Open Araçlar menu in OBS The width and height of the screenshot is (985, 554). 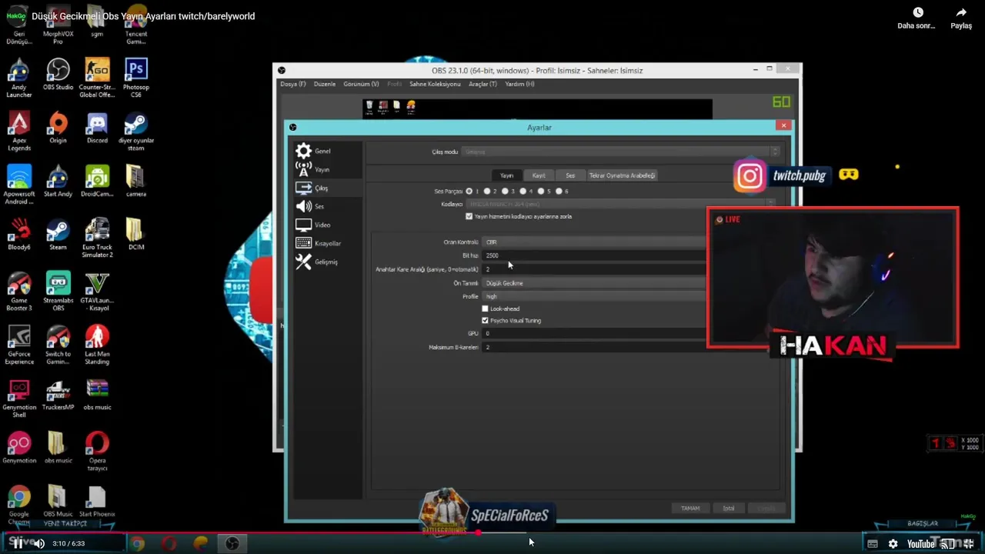pyautogui.click(x=482, y=84)
